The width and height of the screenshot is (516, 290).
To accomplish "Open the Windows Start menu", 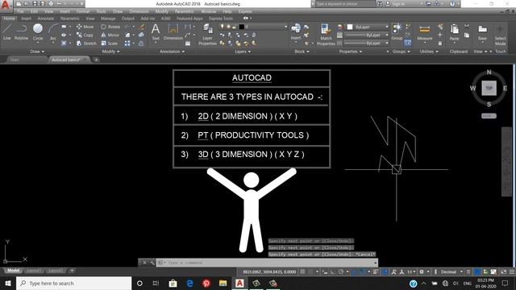I will pyautogui.click(x=8, y=283).
